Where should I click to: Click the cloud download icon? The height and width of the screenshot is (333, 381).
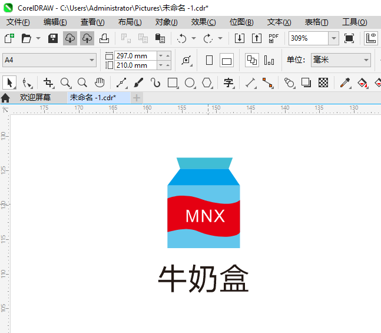coord(70,38)
